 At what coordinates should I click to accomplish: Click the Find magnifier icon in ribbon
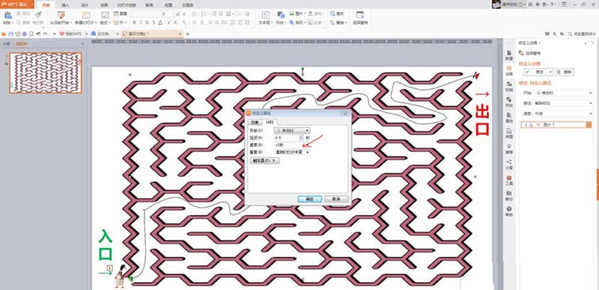click(332, 13)
